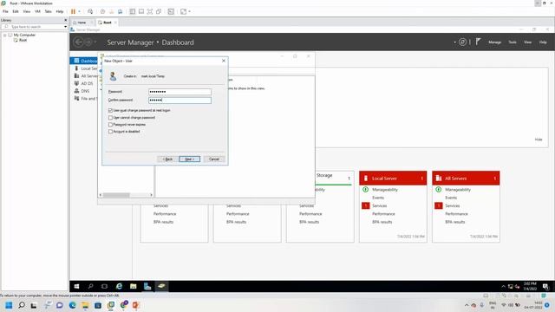
Task: Open the Server Manager View menu
Action: click(527, 42)
